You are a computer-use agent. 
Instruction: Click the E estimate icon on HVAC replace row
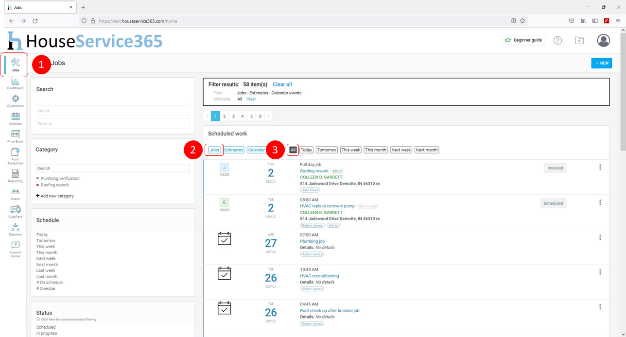[x=224, y=202]
